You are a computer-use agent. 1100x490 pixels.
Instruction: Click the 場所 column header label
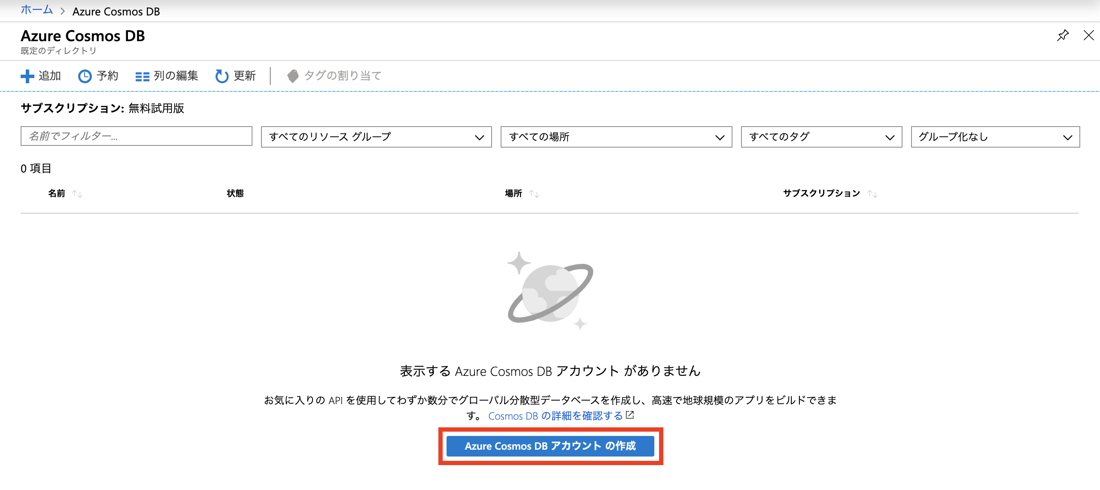pyautogui.click(x=514, y=193)
